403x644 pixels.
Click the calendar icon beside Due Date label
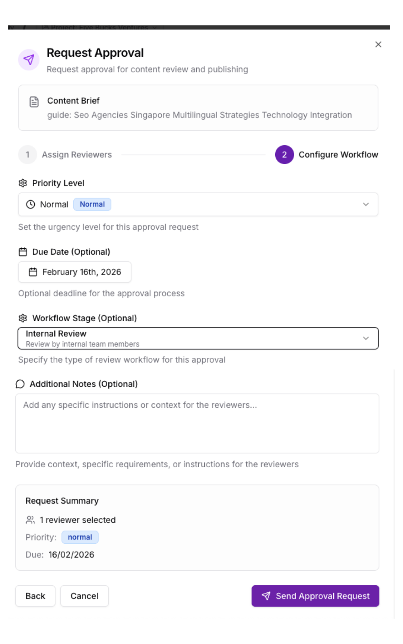pos(23,252)
